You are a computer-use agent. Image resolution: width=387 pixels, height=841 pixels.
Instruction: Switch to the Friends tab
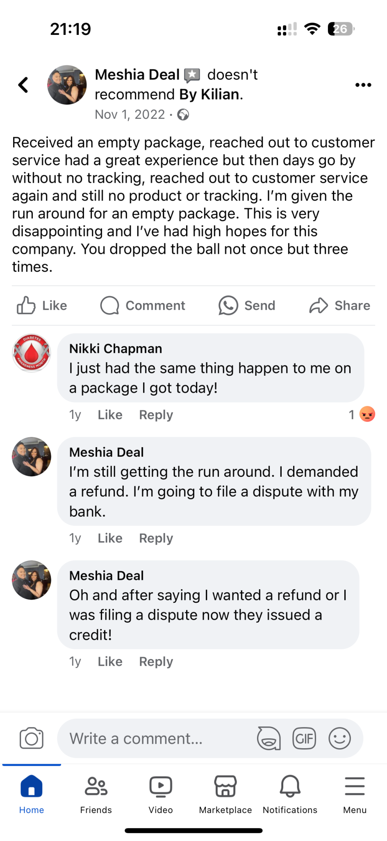click(x=96, y=793)
